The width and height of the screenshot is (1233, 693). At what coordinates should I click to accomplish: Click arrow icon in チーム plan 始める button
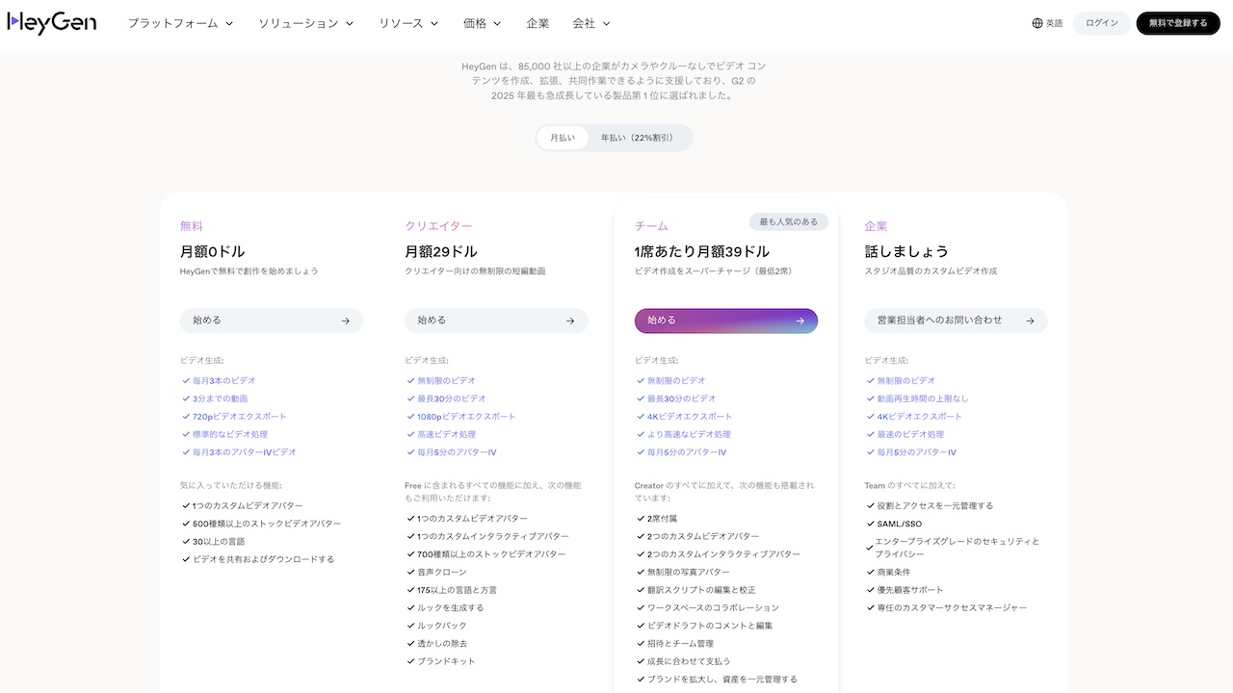pyautogui.click(x=800, y=321)
